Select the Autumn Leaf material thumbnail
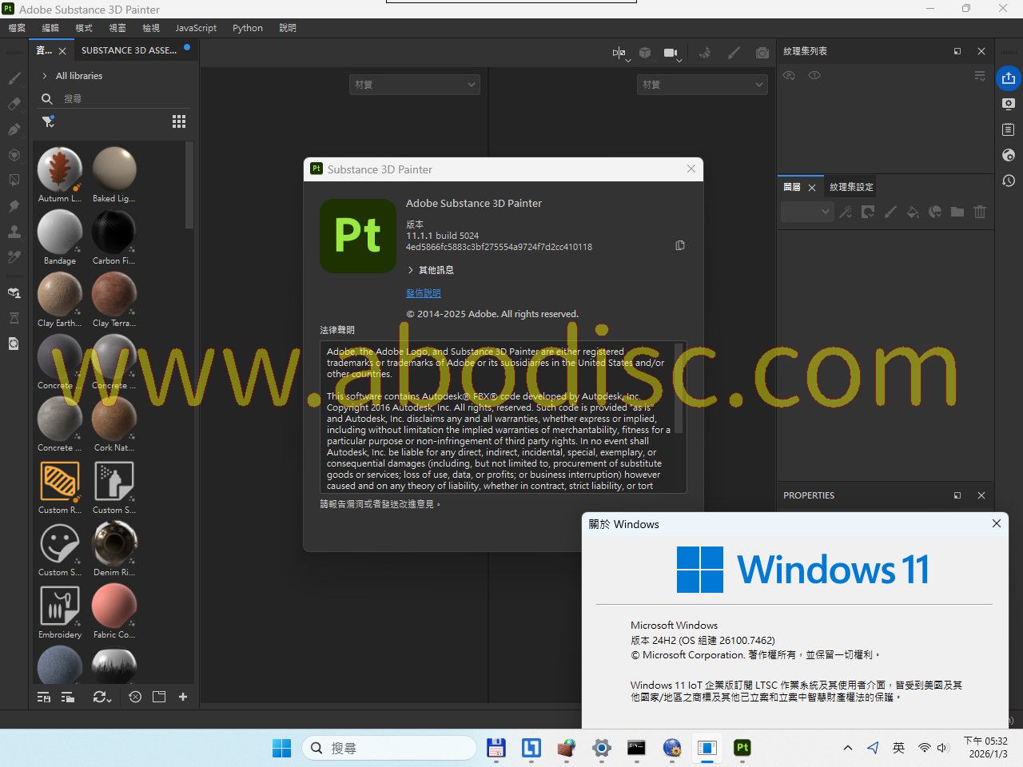1023x767 pixels. point(60,169)
